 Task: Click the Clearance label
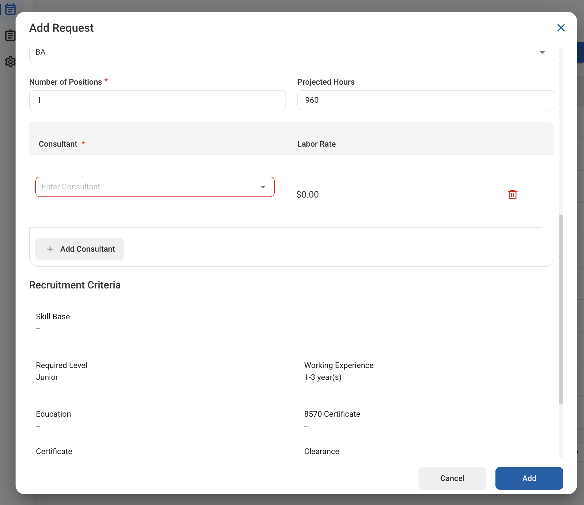coord(322,451)
